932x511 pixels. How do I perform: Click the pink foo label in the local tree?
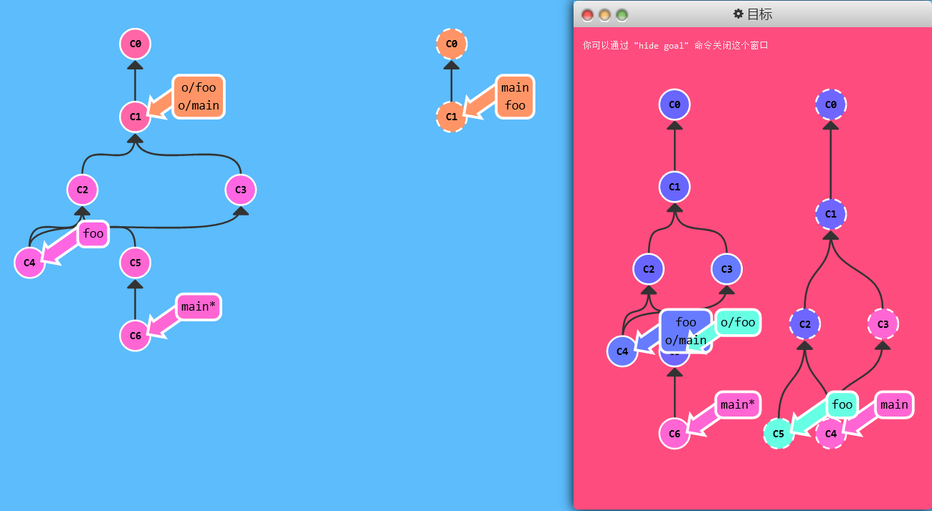(x=93, y=233)
